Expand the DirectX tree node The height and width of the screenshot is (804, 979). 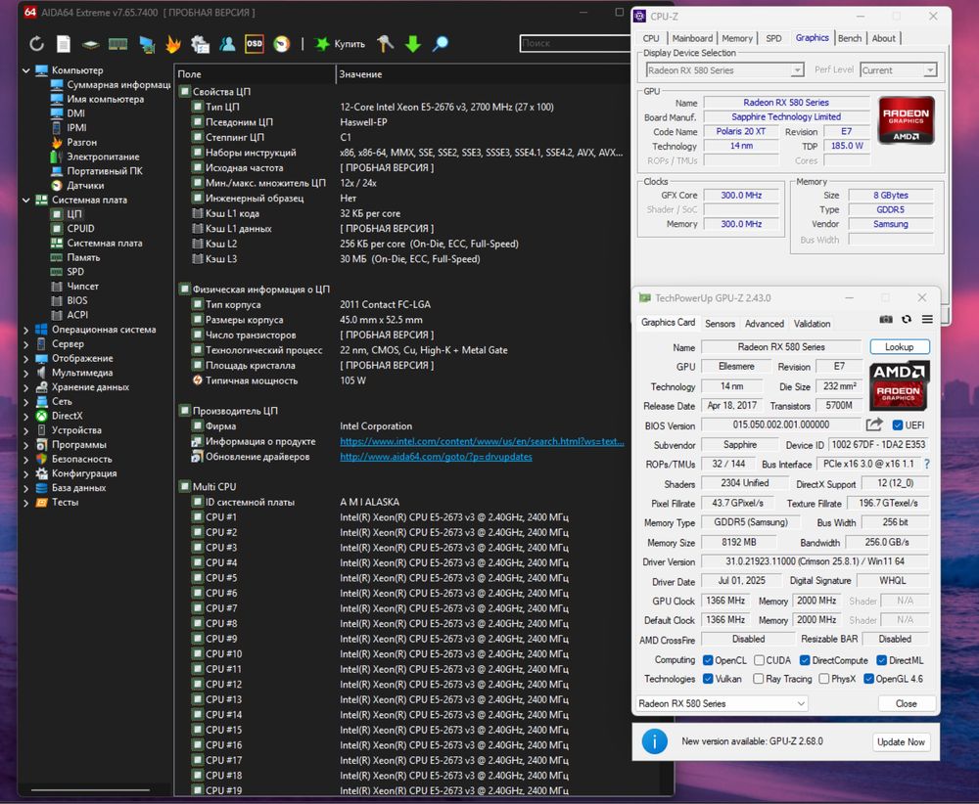tap(26, 416)
